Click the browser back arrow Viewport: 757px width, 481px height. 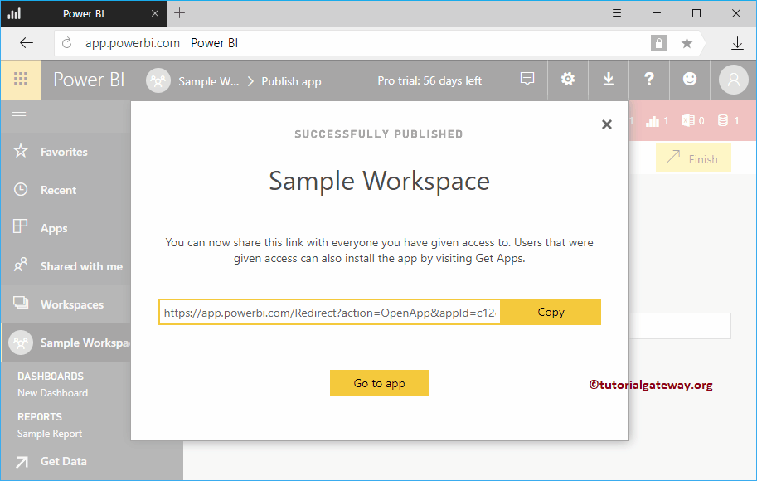tap(27, 43)
